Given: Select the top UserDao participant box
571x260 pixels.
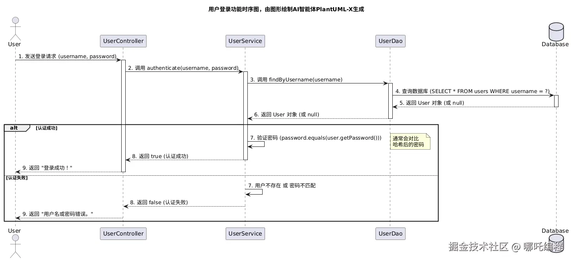Looking at the screenshot, I should coord(390,41).
